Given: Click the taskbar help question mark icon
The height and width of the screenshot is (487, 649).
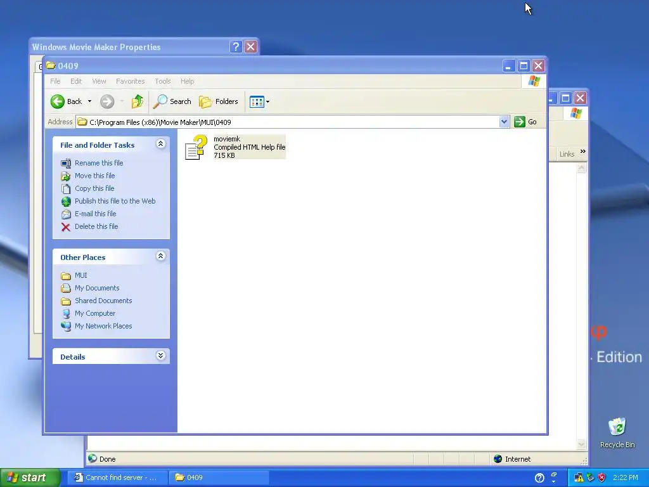Looking at the screenshot, I should pyautogui.click(x=539, y=478).
